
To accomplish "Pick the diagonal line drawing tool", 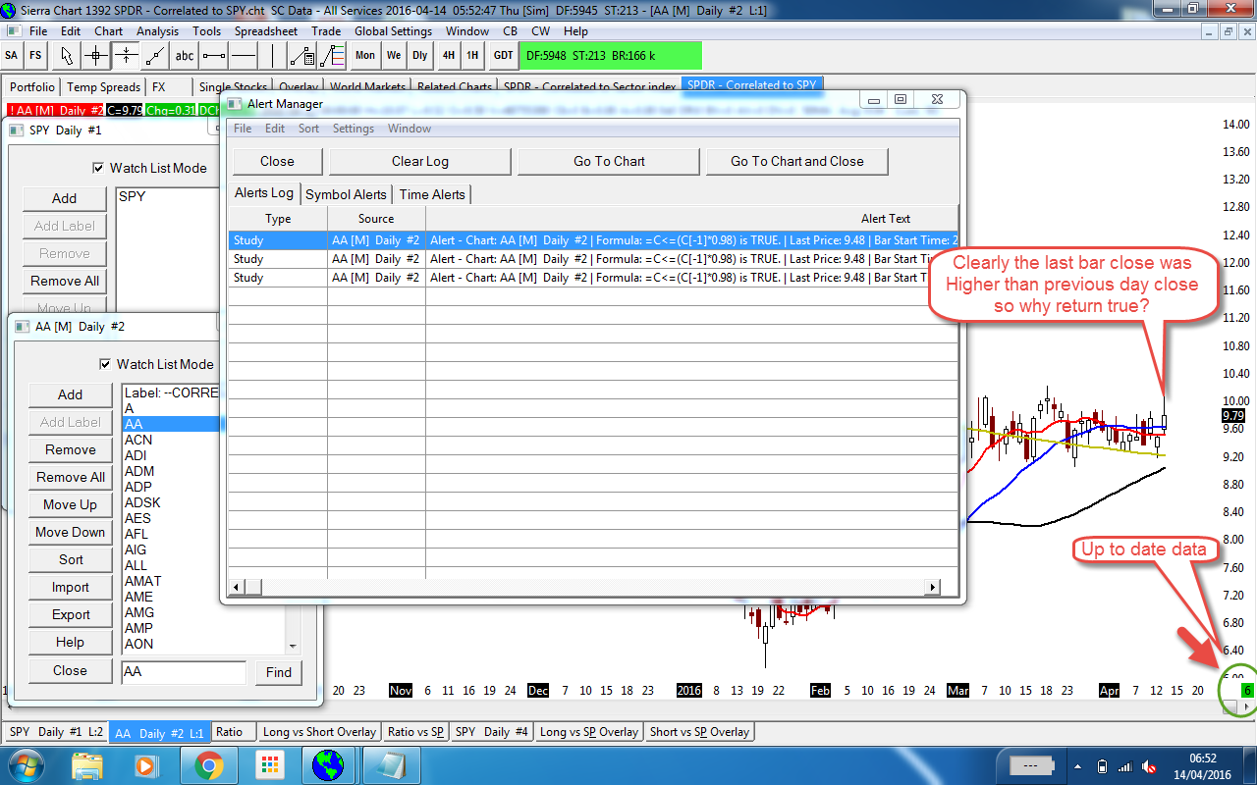I will click(x=155, y=55).
